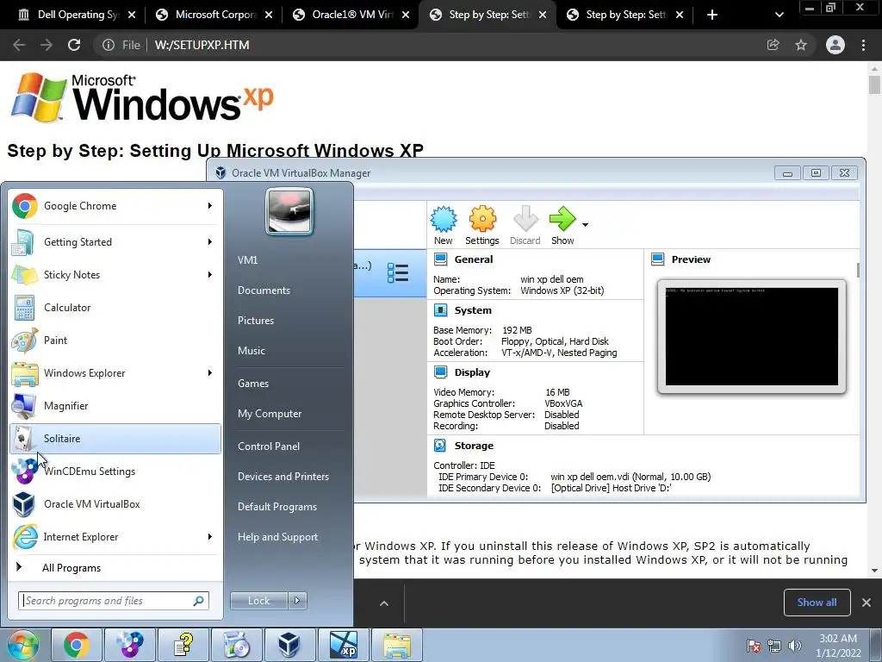Image resolution: width=882 pixels, height=662 pixels.
Task: Click the Action Center flag tray icon
Action: pos(754,646)
